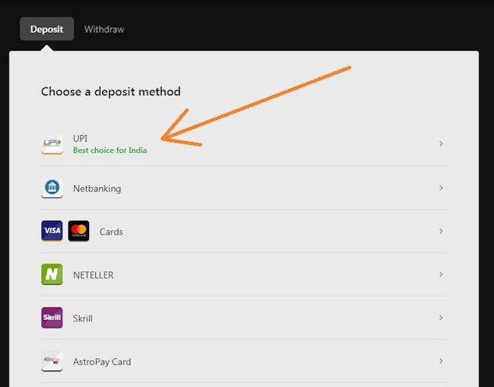Expand the UPI row chevron

441,144
